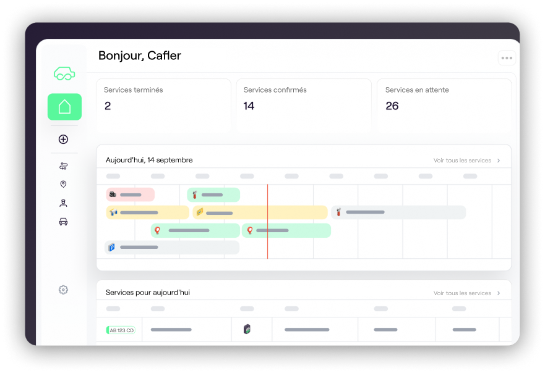Screen dimensions: 545x373
Task: Click the gray parking service bar
Action: (x=171, y=248)
